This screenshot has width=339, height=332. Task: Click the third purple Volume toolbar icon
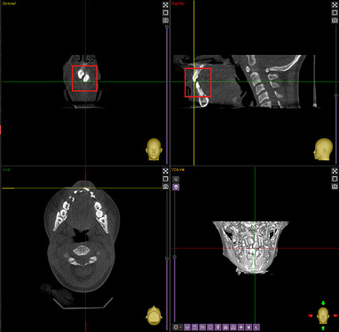[x=202, y=327]
